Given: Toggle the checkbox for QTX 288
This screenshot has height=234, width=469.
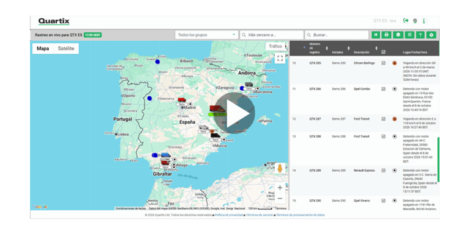Looking at the screenshot, I should point(384,136).
